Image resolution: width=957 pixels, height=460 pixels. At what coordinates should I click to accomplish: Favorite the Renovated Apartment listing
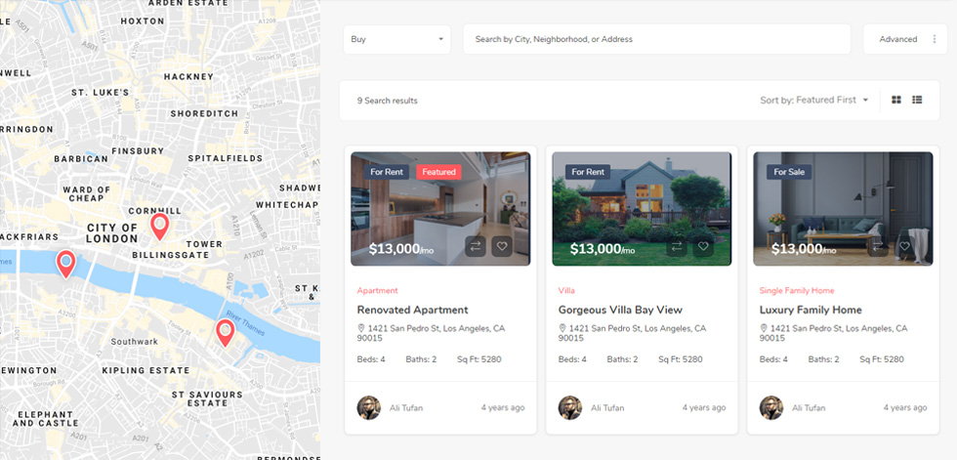pyautogui.click(x=502, y=246)
